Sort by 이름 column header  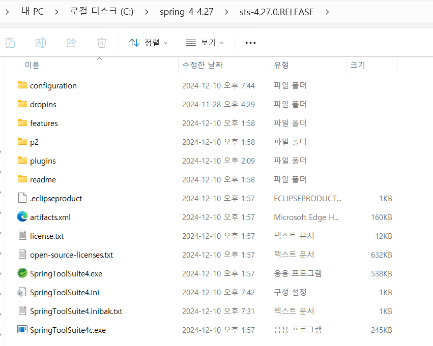32,65
